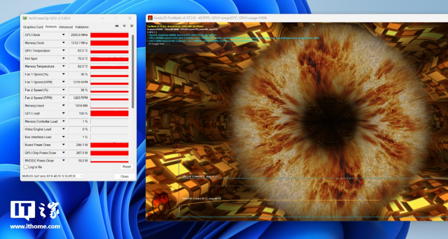The width and height of the screenshot is (448, 239).
Task: Switch to the Graphics Card tab
Action: coord(33,26)
